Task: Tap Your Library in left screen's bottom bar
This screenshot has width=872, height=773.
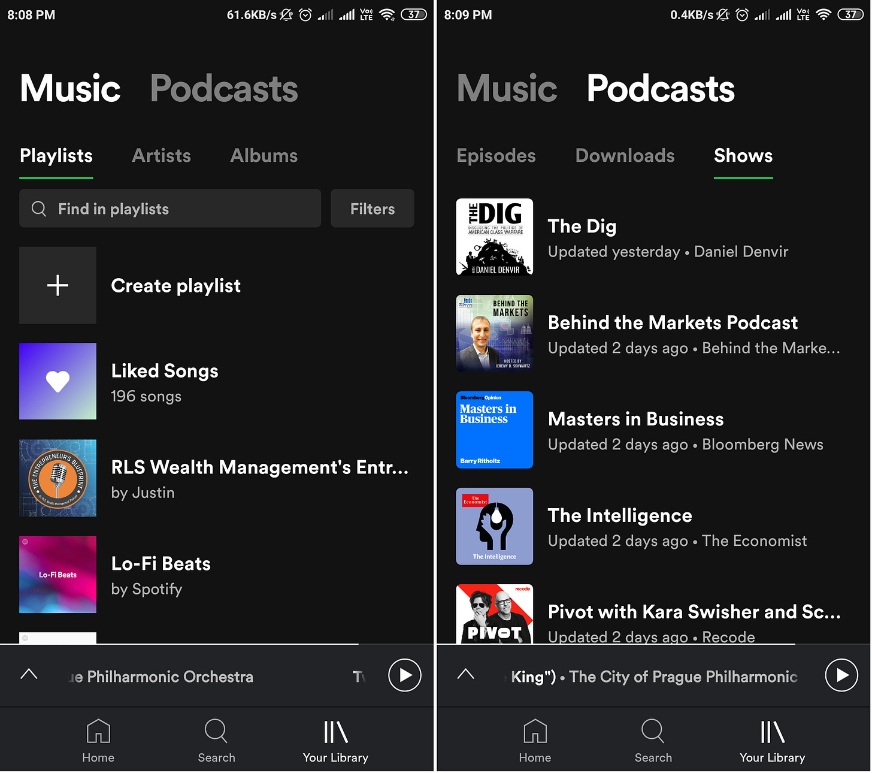Action: tap(335, 741)
